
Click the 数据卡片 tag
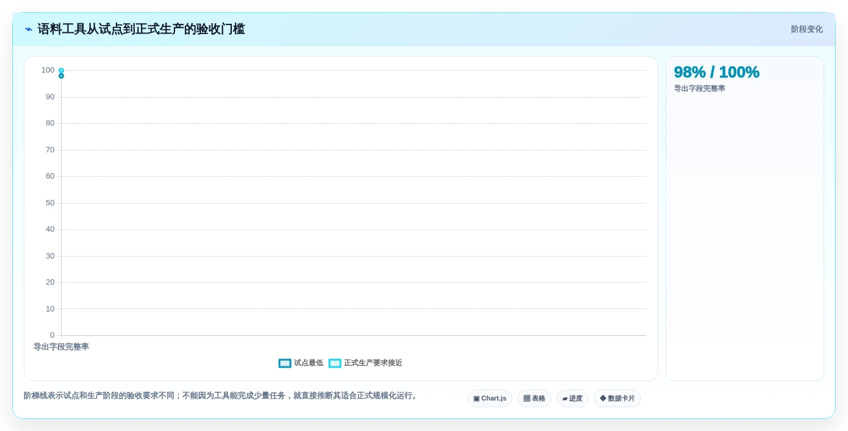617,398
